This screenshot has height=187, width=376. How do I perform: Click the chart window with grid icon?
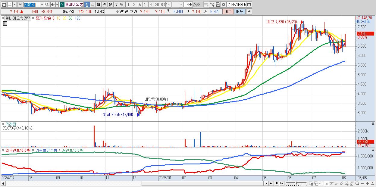pos(311,184)
